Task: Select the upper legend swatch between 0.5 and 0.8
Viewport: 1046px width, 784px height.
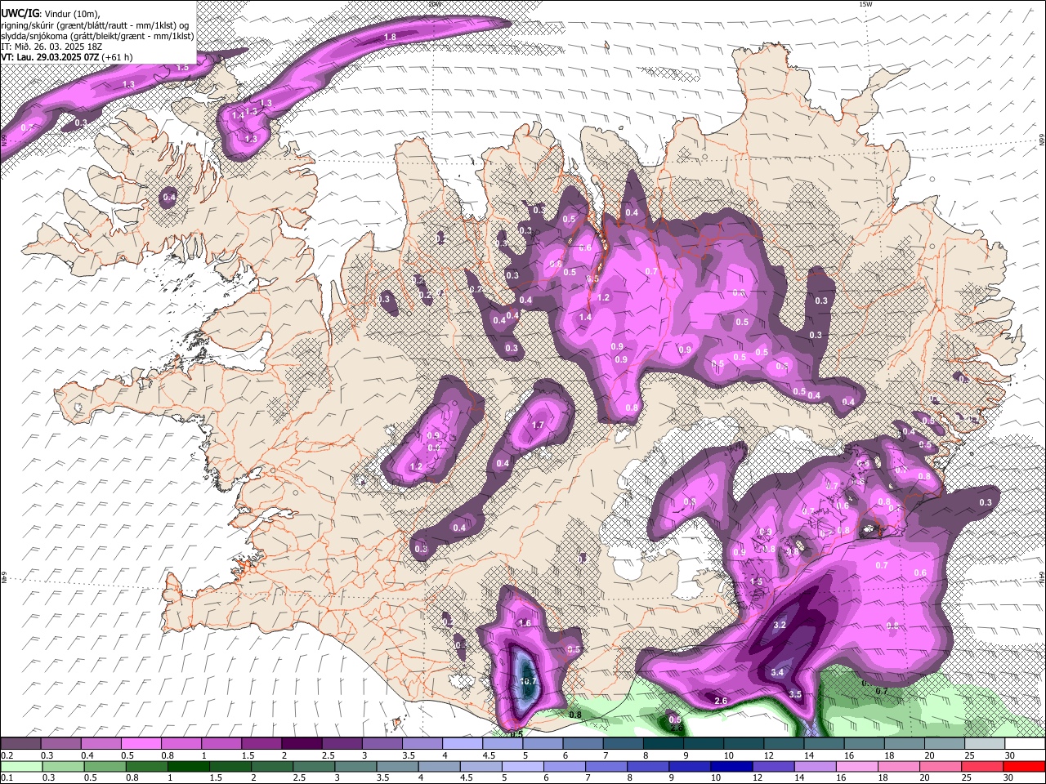Action: click(141, 743)
